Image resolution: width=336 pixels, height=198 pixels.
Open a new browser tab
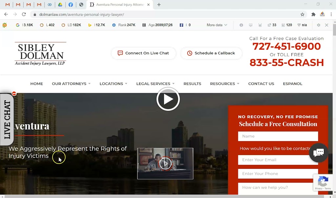click(x=159, y=5)
